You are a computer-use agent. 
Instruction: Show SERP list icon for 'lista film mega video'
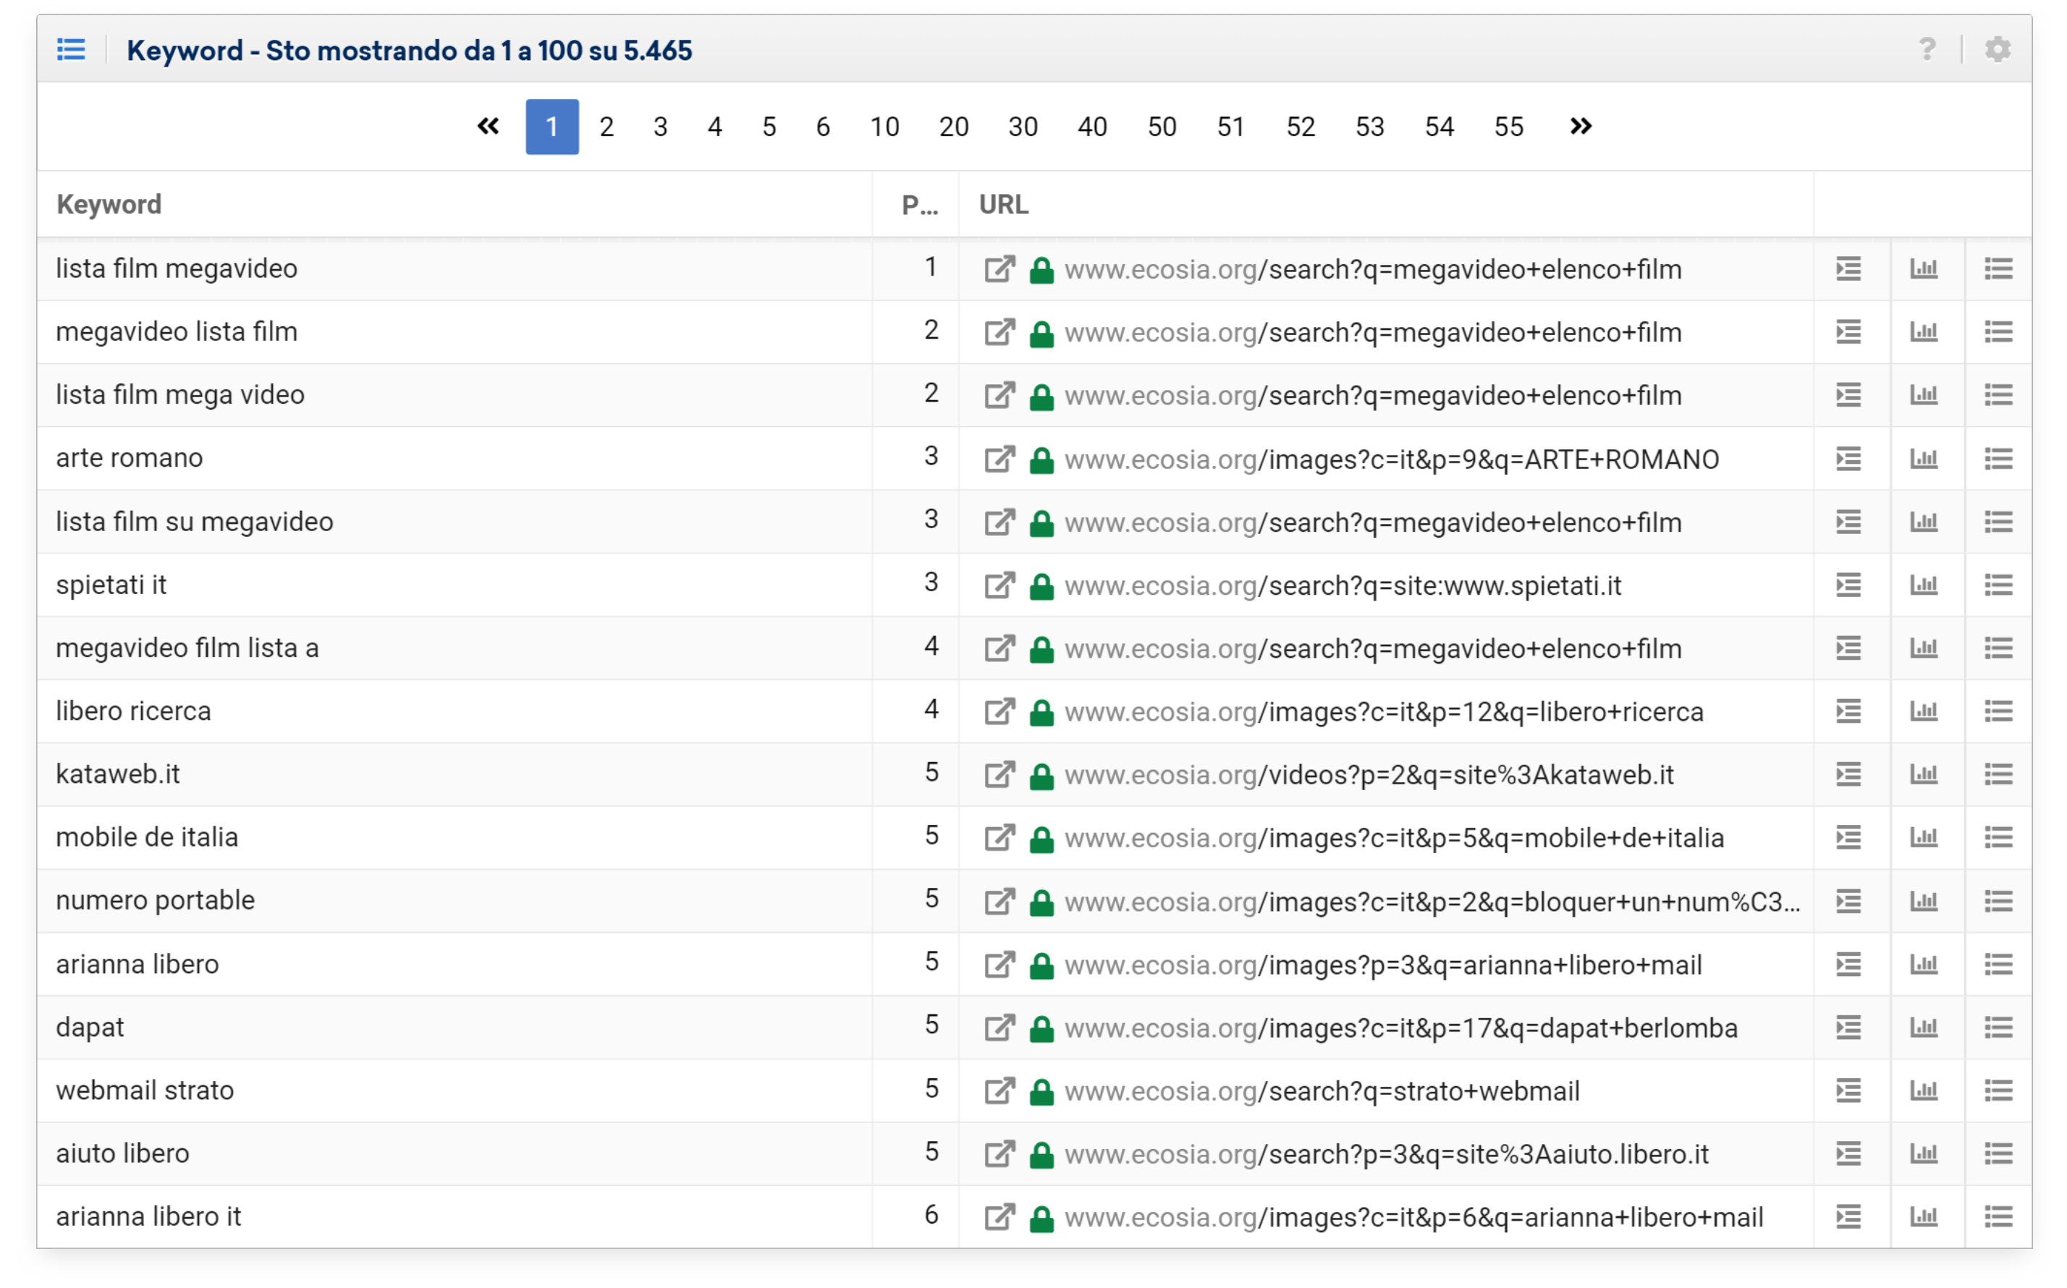pyautogui.click(x=1848, y=395)
